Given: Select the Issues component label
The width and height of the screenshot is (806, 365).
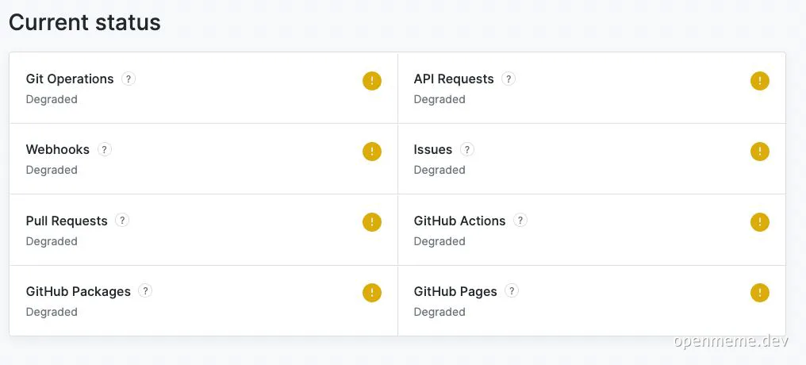Looking at the screenshot, I should click(x=433, y=150).
